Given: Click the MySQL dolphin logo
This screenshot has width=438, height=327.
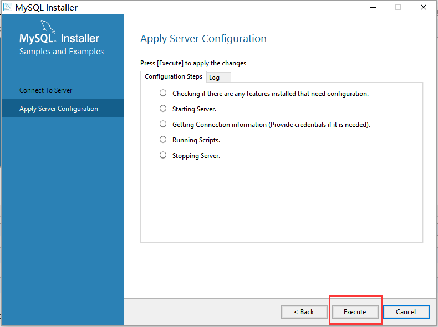Looking at the screenshot, I should (48, 27).
